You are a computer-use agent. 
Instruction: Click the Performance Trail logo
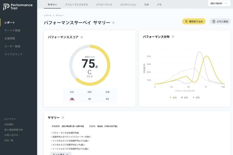18,7
